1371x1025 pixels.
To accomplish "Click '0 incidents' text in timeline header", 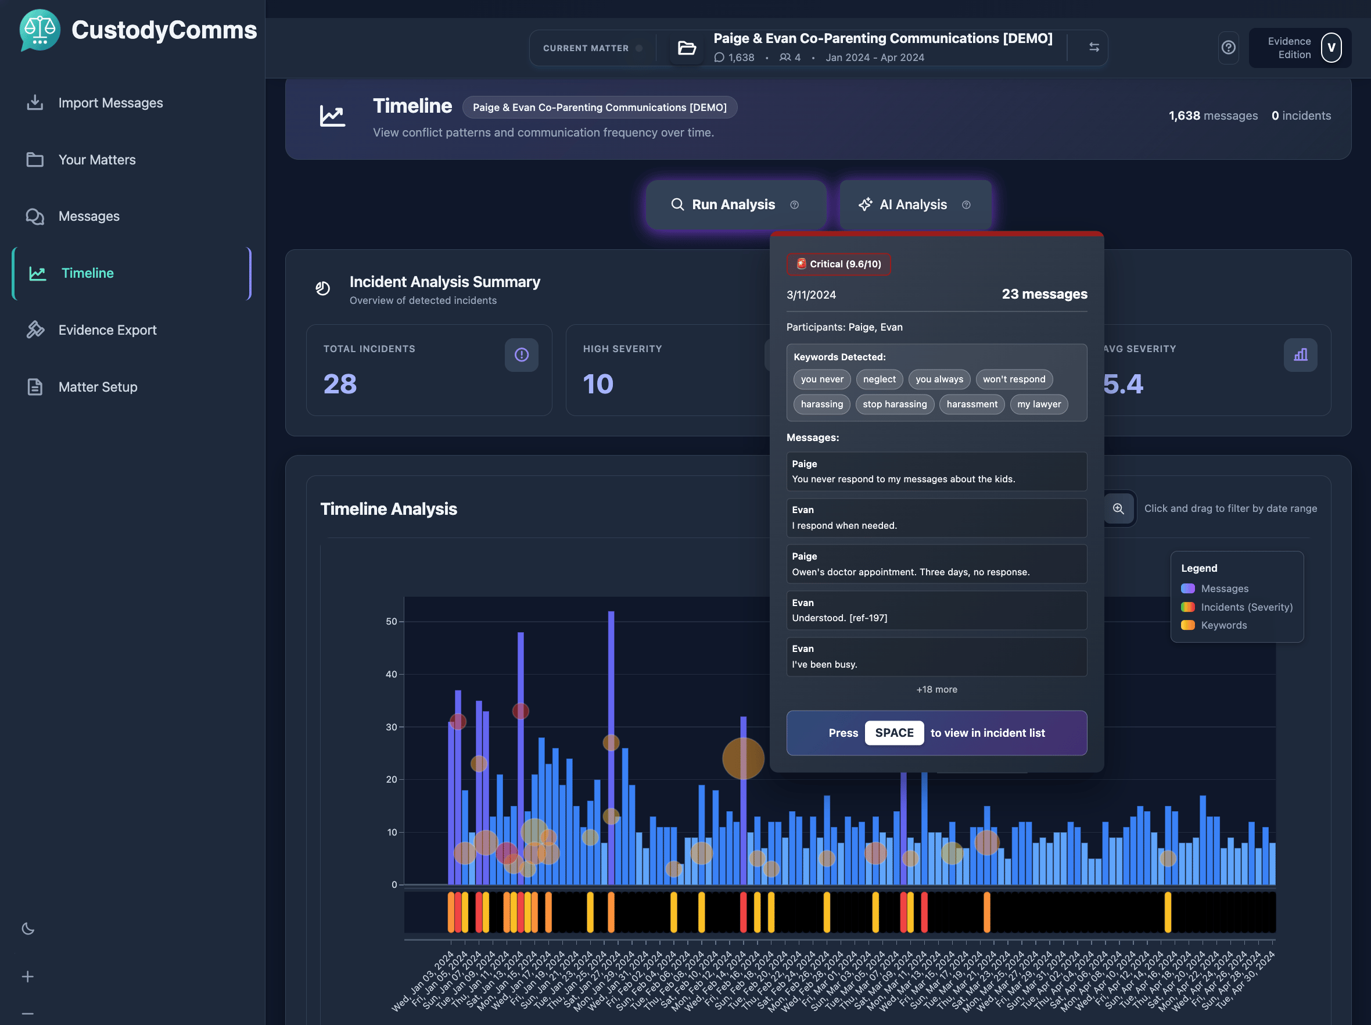I will 1301,116.
